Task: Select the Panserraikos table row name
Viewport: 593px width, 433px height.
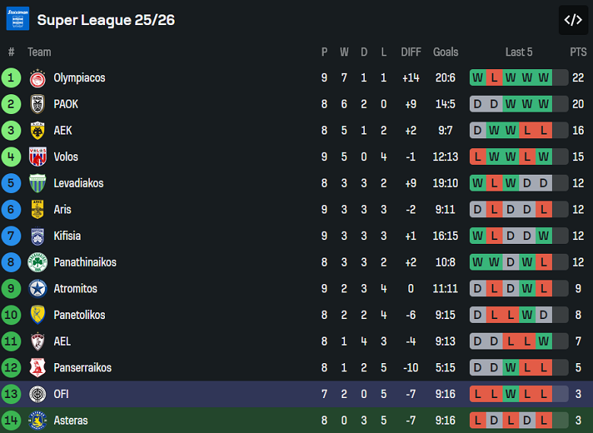Action: [82, 368]
